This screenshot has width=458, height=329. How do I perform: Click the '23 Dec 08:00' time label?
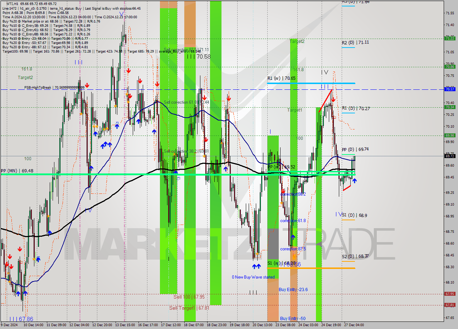(285, 325)
